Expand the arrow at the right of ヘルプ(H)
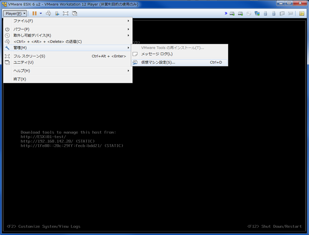309x235 pixels. click(x=128, y=71)
